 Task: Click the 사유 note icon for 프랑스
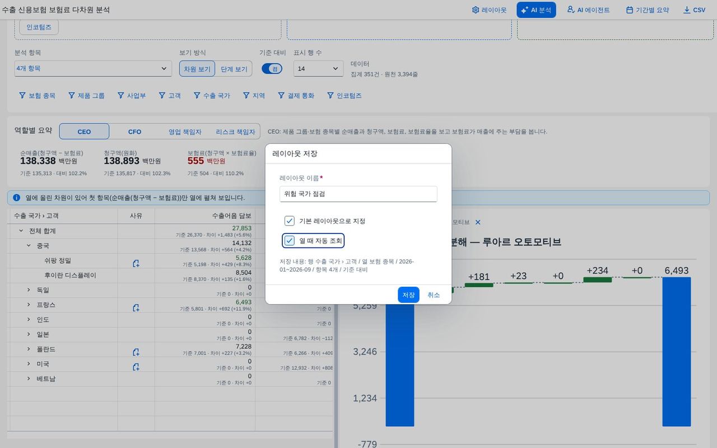coord(136,307)
